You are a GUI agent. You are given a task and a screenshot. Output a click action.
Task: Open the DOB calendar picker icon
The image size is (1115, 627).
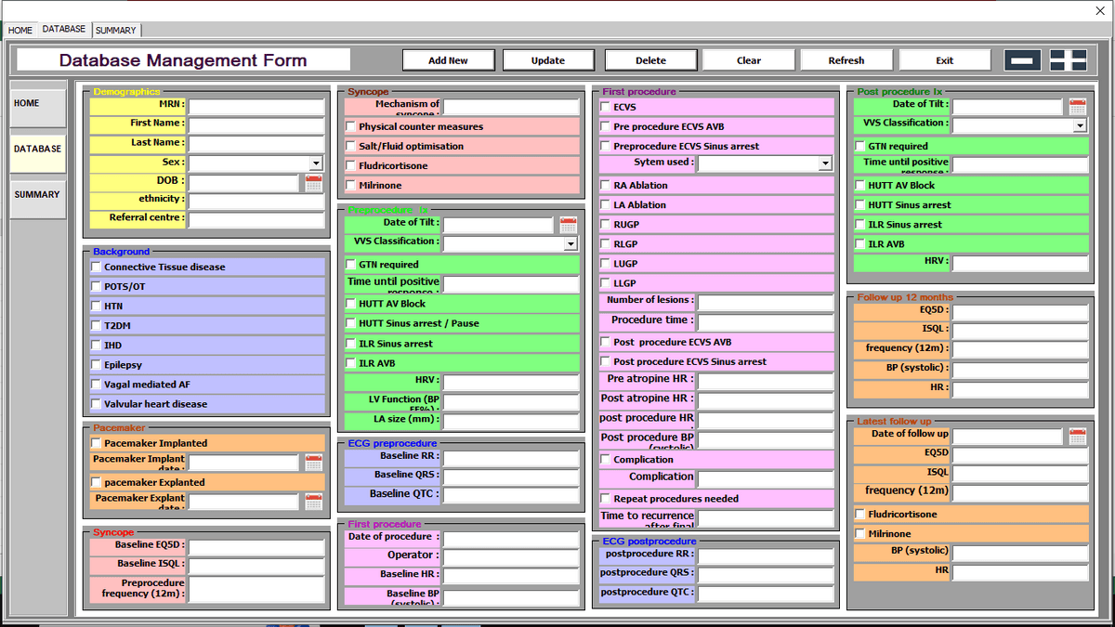(x=314, y=183)
